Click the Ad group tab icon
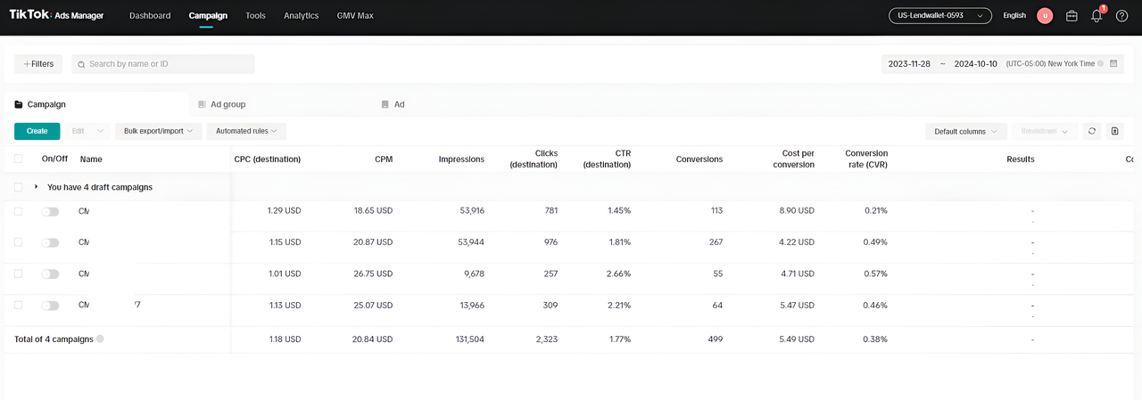The image size is (1142, 400). (x=203, y=104)
